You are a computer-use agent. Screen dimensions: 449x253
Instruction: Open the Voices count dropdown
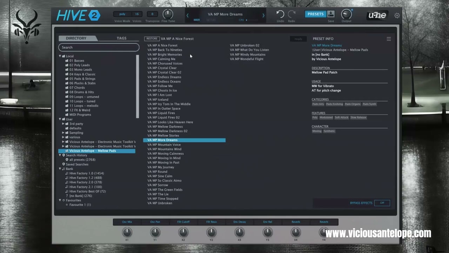coord(137,14)
